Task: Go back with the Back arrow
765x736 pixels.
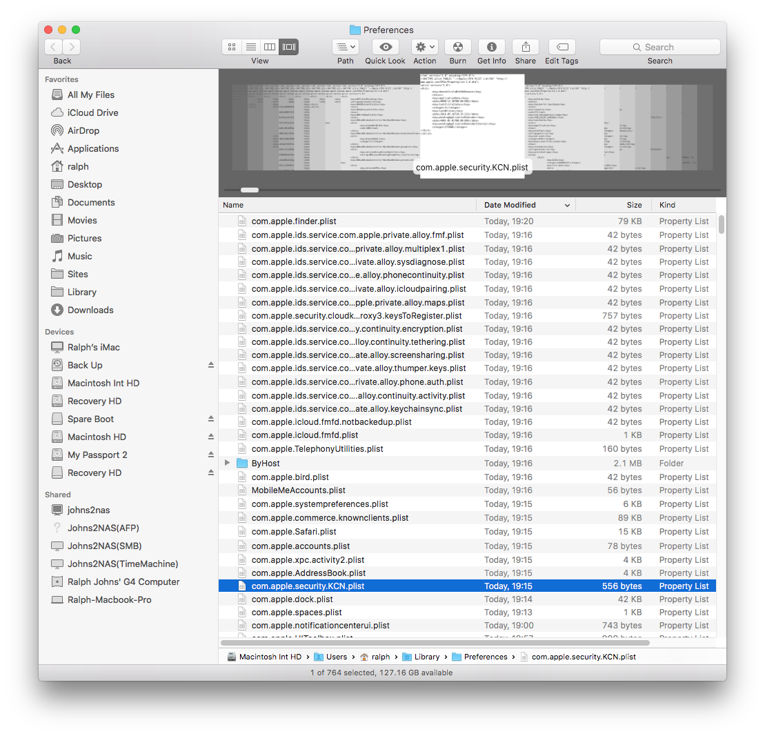Action: tap(53, 47)
